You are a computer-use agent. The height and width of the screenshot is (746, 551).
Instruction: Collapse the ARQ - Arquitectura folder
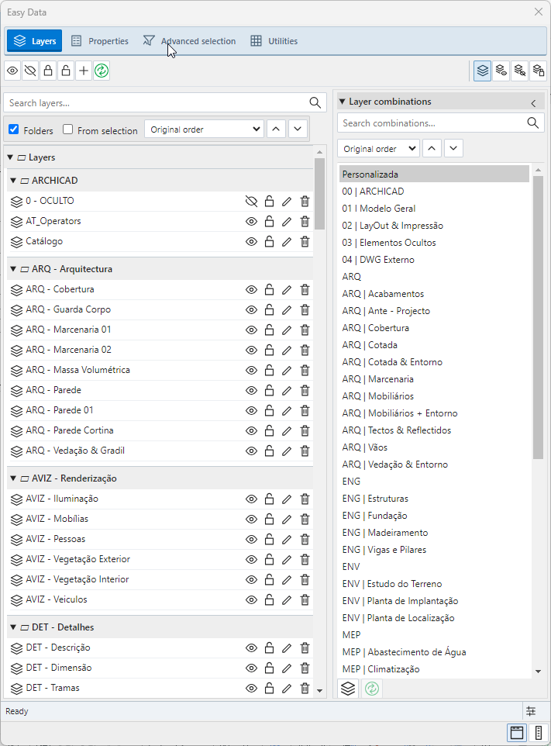tap(13, 269)
